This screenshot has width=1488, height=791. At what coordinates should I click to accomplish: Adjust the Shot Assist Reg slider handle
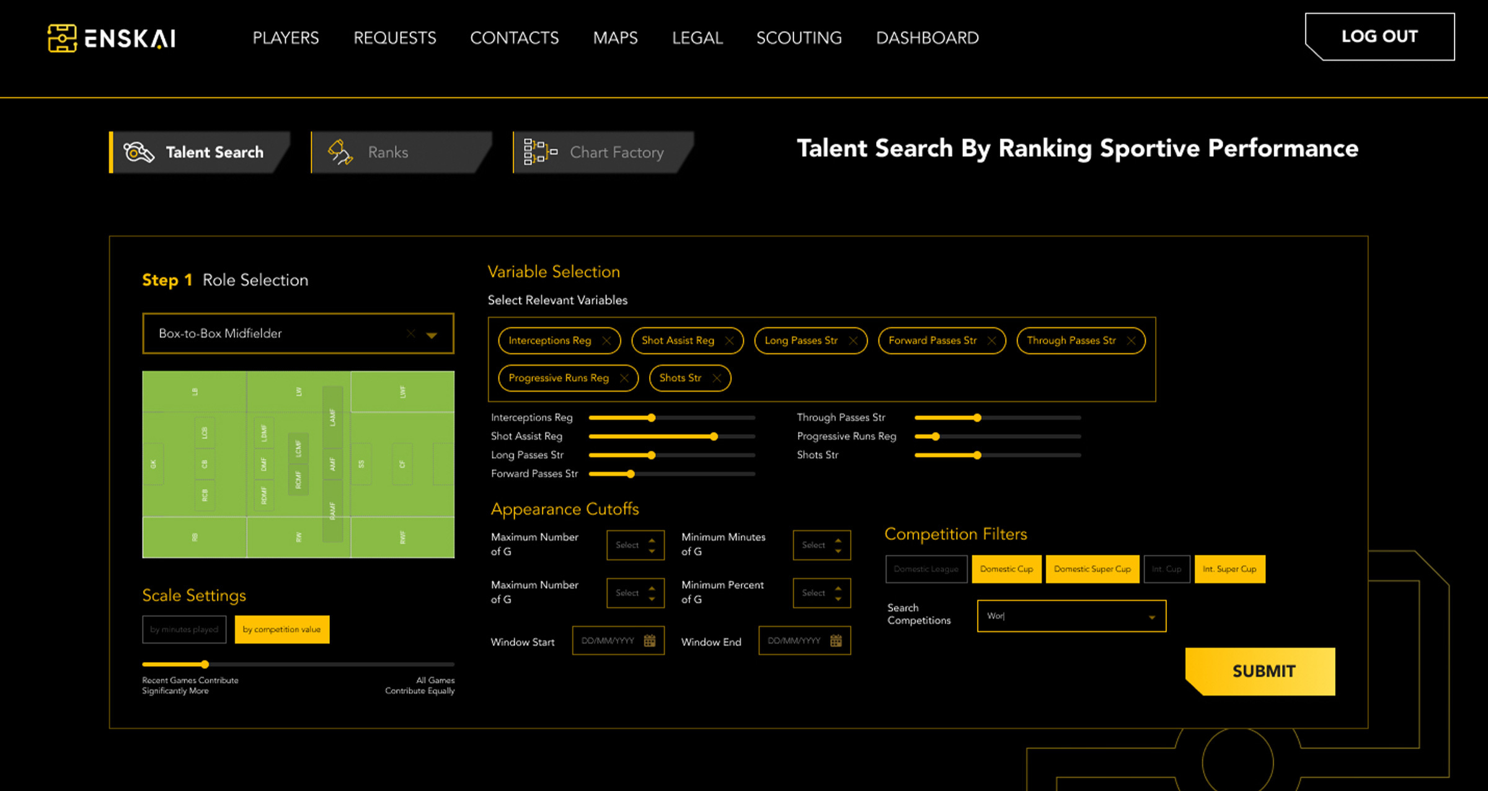tap(714, 436)
